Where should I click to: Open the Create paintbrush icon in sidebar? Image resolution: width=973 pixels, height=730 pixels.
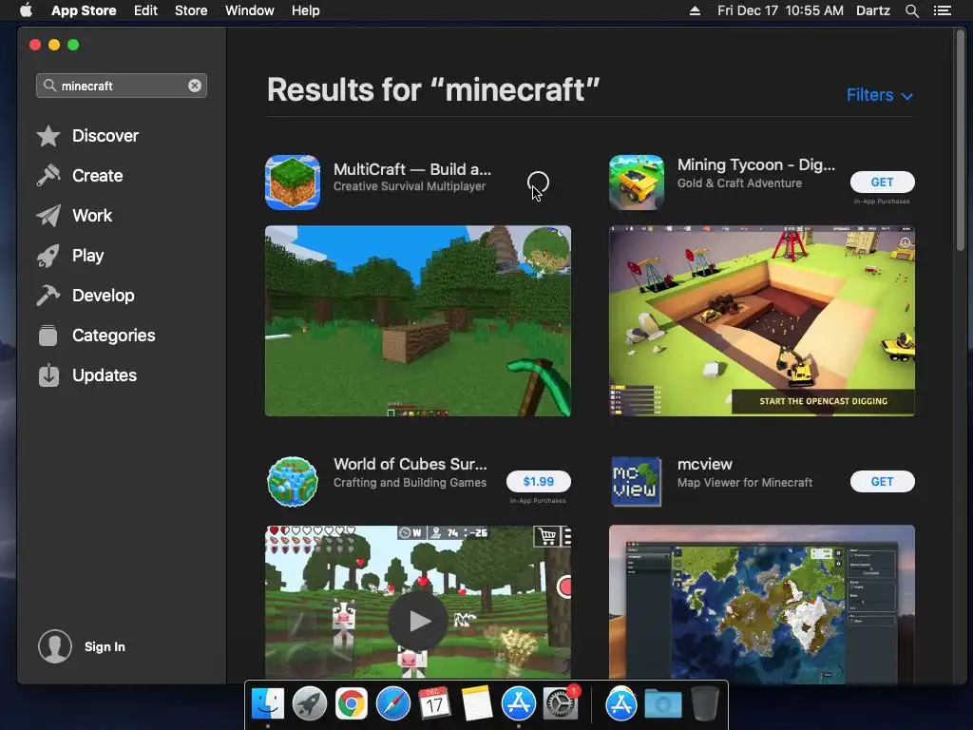tap(48, 176)
